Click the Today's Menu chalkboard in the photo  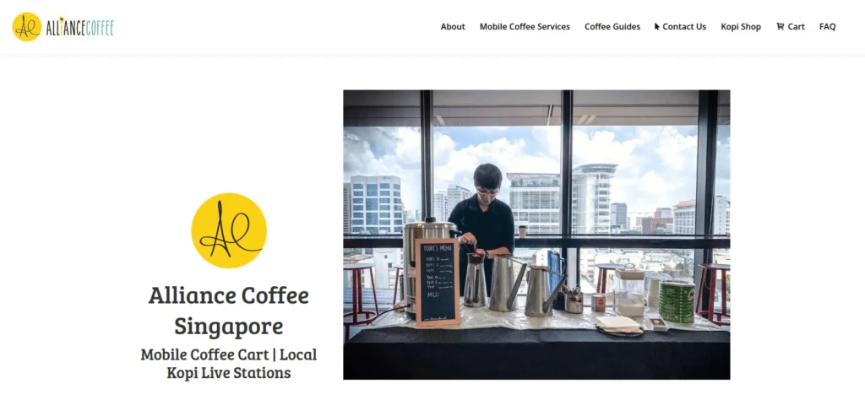click(x=438, y=282)
